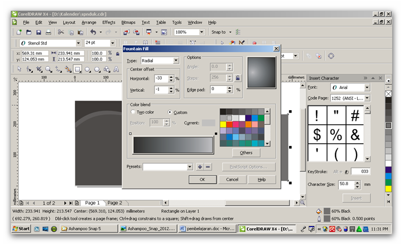Toggle the lock ratio padlock icon
Screen dimensions: 403x245
tap(118, 53)
